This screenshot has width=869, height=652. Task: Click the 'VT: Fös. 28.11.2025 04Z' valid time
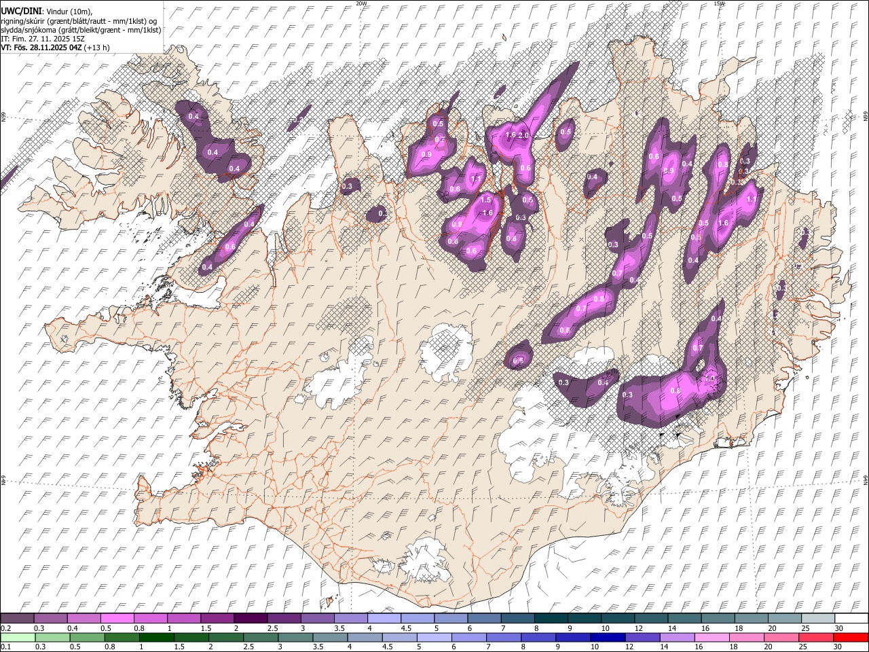[41, 48]
